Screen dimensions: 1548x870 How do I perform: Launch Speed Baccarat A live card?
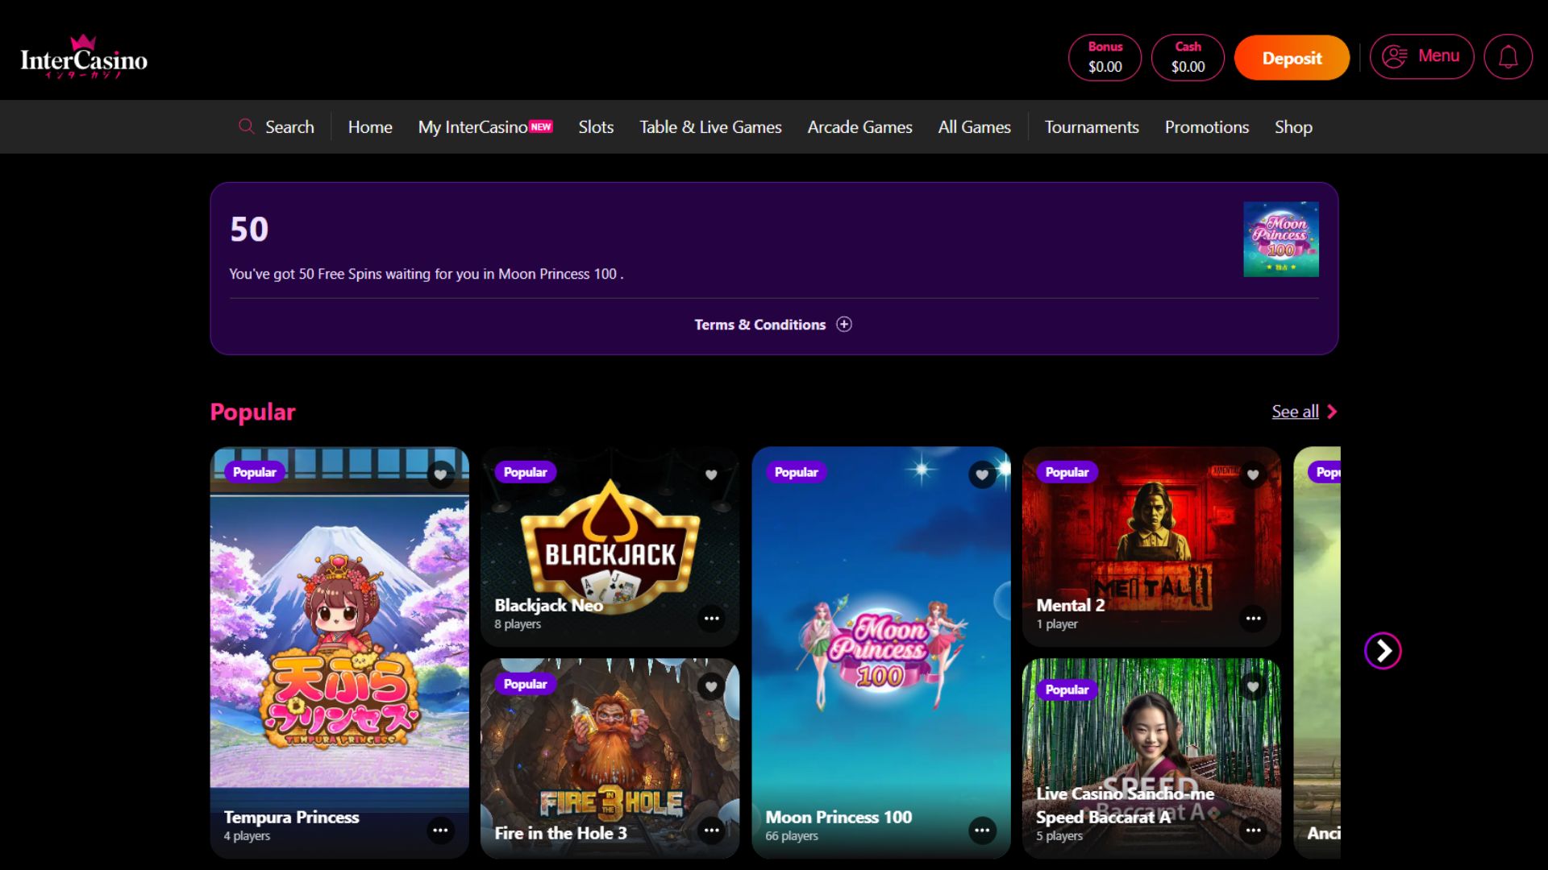tap(1151, 758)
